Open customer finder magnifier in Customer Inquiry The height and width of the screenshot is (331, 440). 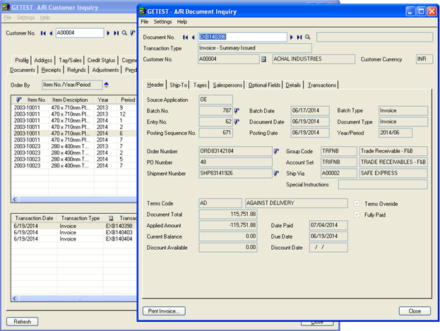click(124, 32)
